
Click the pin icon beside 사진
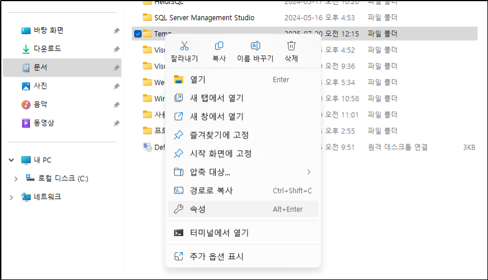tap(116, 86)
